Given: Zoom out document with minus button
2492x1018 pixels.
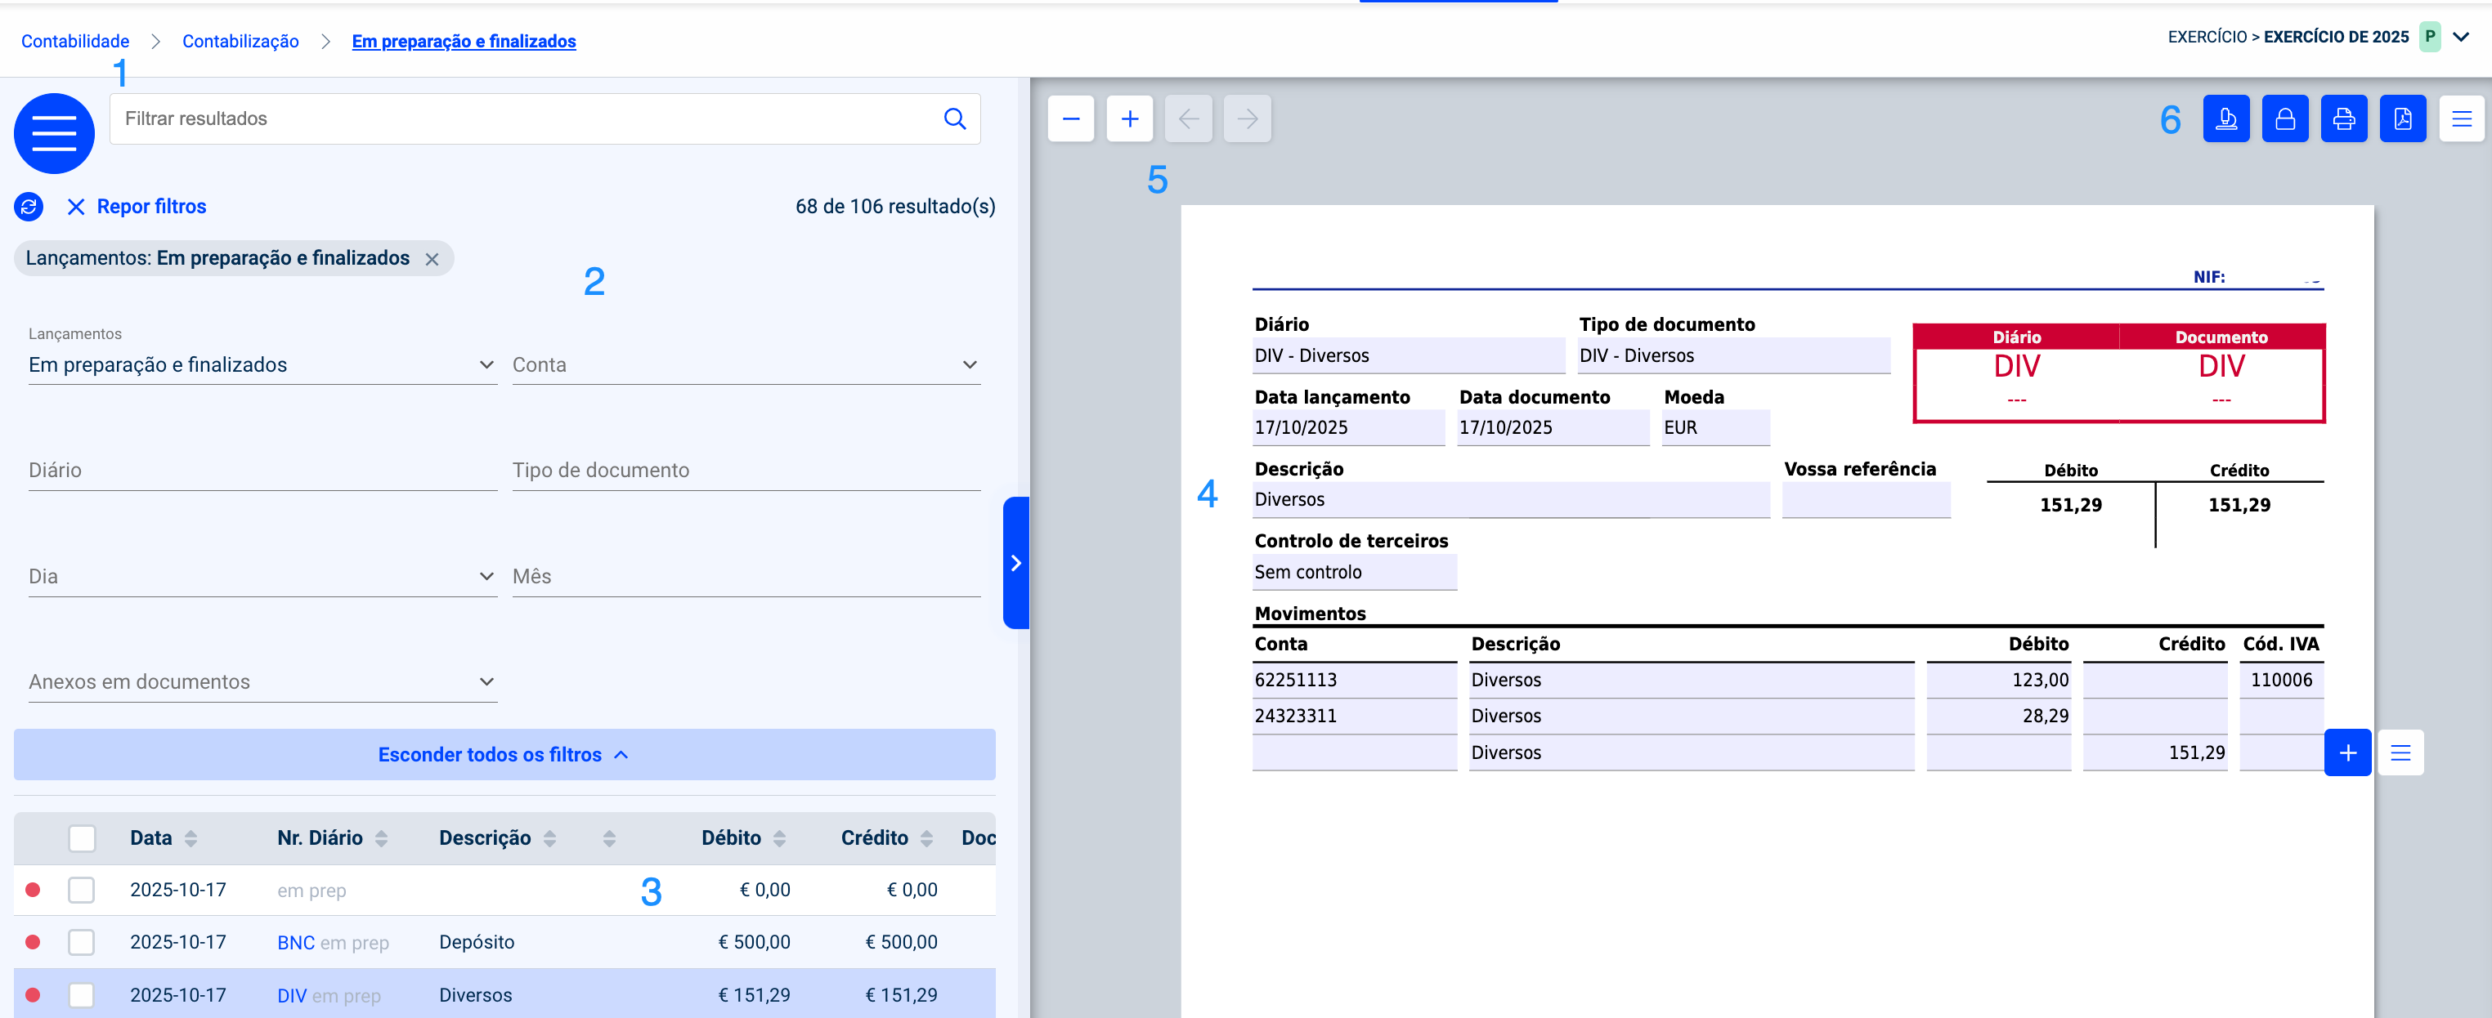Looking at the screenshot, I should 1070,119.
